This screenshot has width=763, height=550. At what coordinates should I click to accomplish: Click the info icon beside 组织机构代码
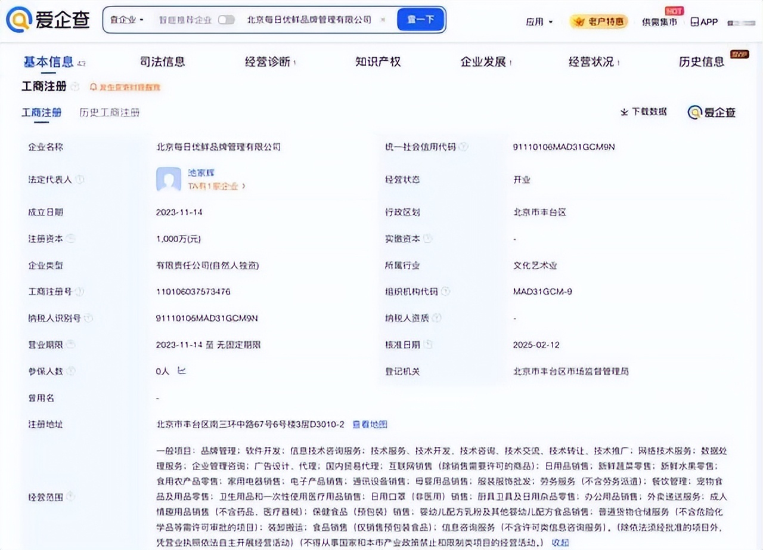click(x=445, y=292)
